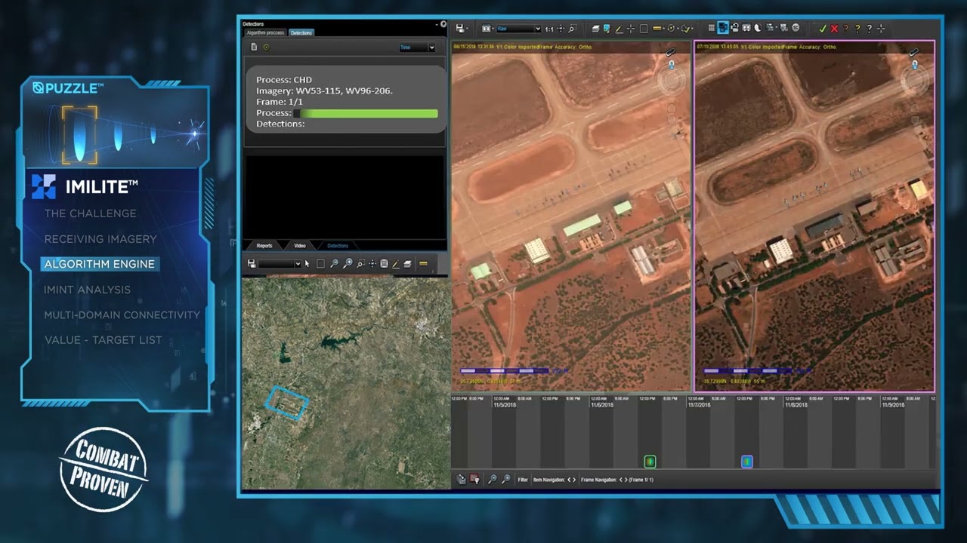The image size is (967, 543).
Task: Toggle the highlighted blue linked-views button
Action: click(x=723, y=28)
